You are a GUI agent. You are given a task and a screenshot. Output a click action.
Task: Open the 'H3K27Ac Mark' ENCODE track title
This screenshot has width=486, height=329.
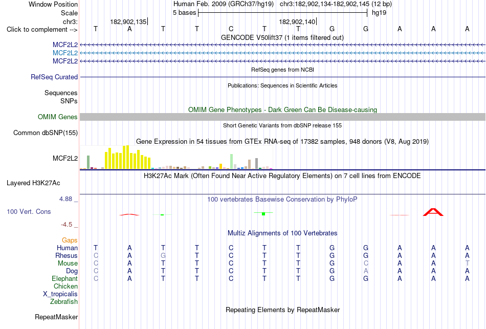[282, 176]
